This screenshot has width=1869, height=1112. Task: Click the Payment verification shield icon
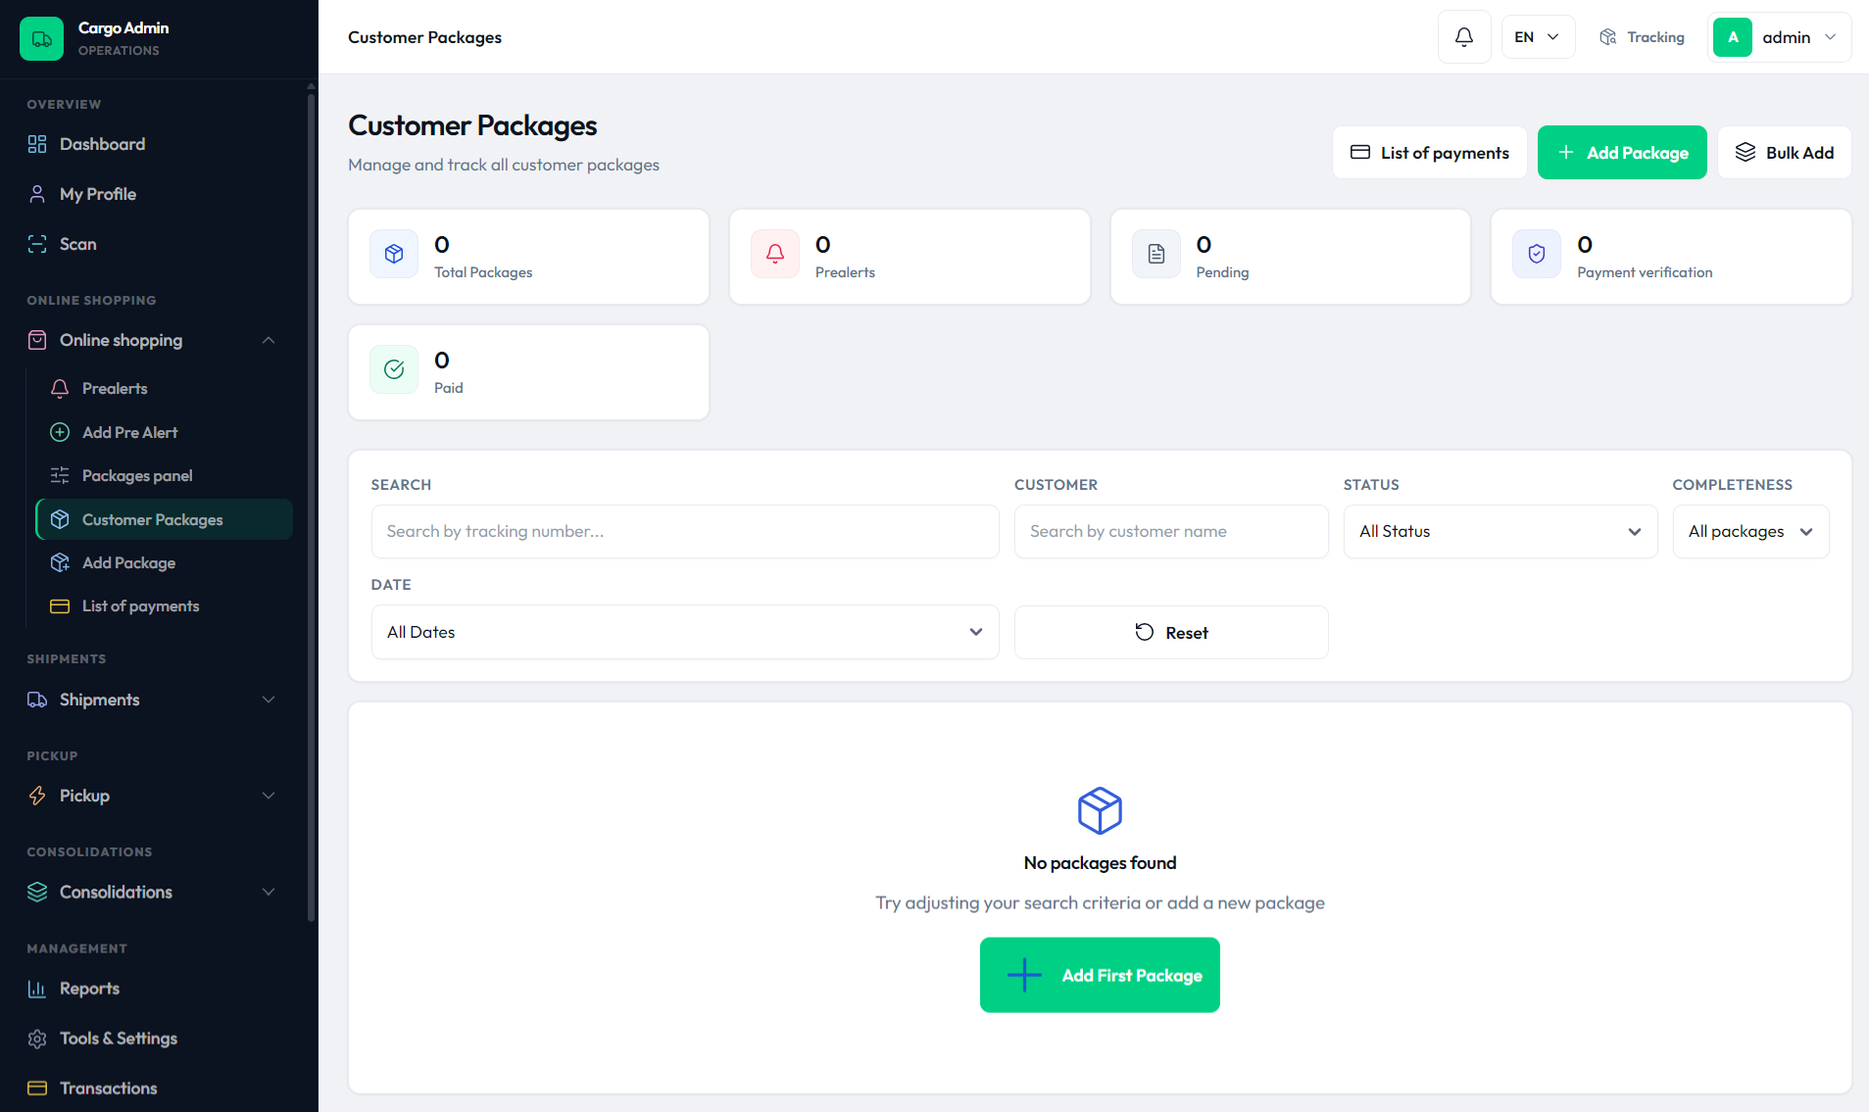1537,255
